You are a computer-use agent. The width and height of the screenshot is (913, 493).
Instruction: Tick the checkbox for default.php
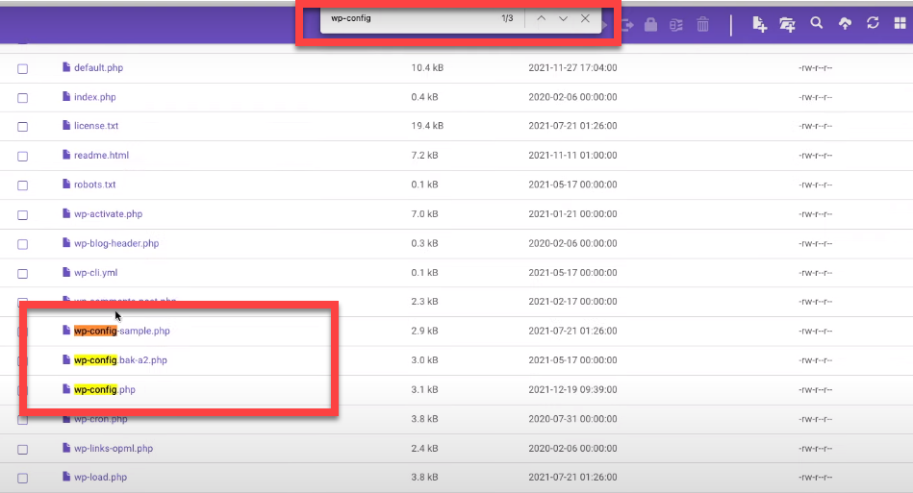pyautogui.click(x=23, y=68)
